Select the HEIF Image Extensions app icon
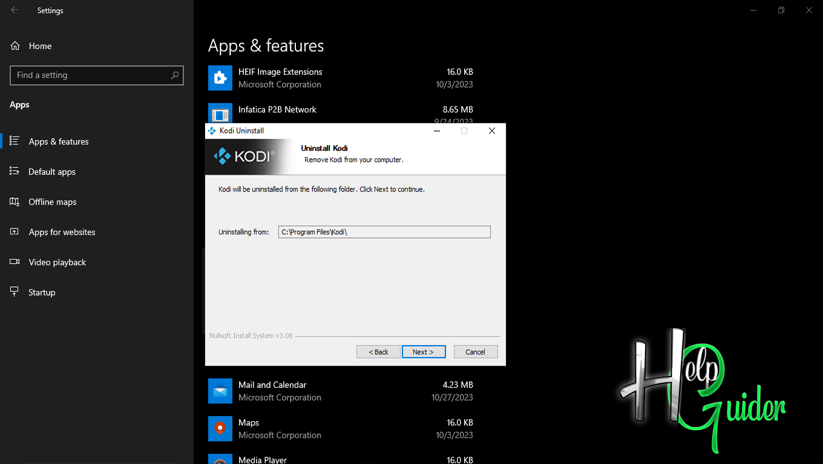This screenshot has height=464, width=823. 220,78
